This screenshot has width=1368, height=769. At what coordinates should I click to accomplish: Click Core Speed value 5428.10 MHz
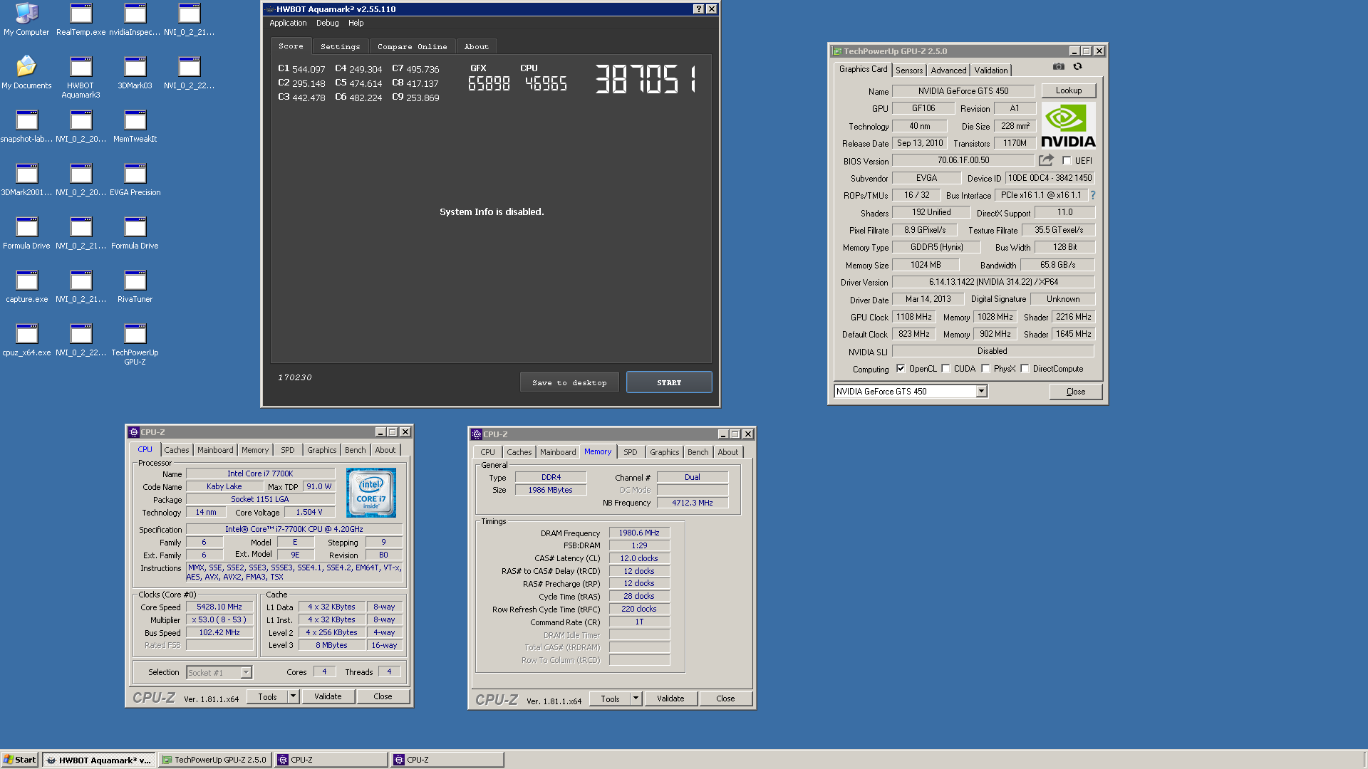[219, 607]
